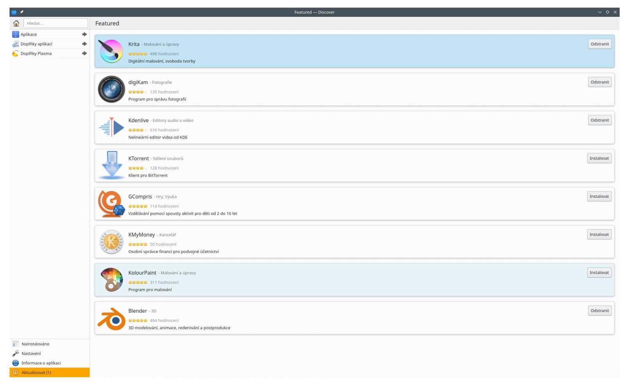Open the Aplikace category
The width and height of the screenshot is (626, 387).
coord(50,34)
